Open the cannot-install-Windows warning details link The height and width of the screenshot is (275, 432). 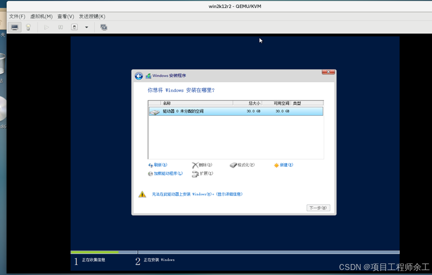[x=197, y=194]
